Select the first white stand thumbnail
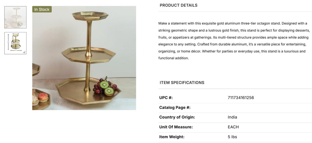Viewport: 312px width, 143px height. (x=15, y=17)
